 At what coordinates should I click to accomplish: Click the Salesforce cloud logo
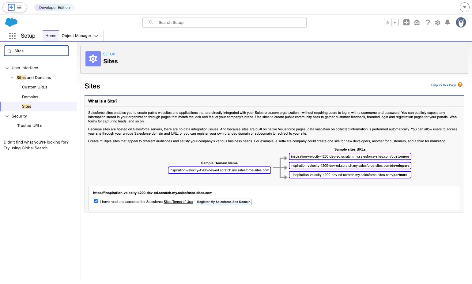(x=11, y=22)
